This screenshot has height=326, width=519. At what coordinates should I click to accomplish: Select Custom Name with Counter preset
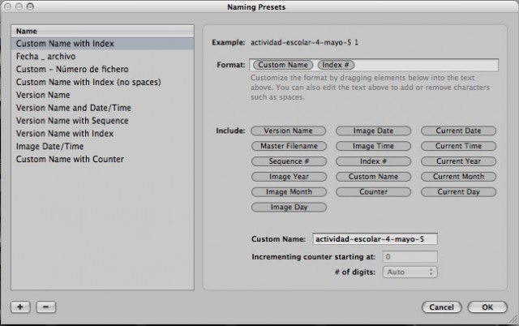click(102, 159)
